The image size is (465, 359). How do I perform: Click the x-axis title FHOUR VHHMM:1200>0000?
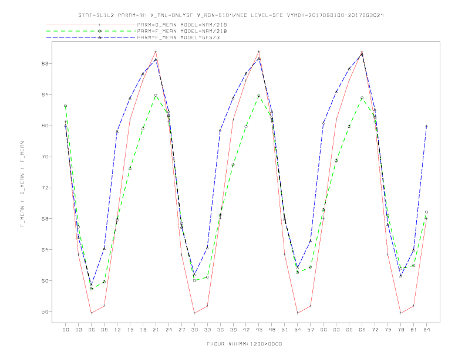pyautogui.click(x=244, y=344)
